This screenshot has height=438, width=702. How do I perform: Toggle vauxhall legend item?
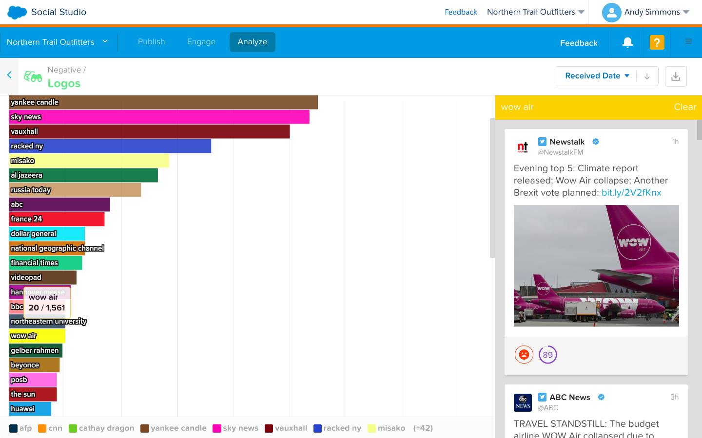[286, 428]
